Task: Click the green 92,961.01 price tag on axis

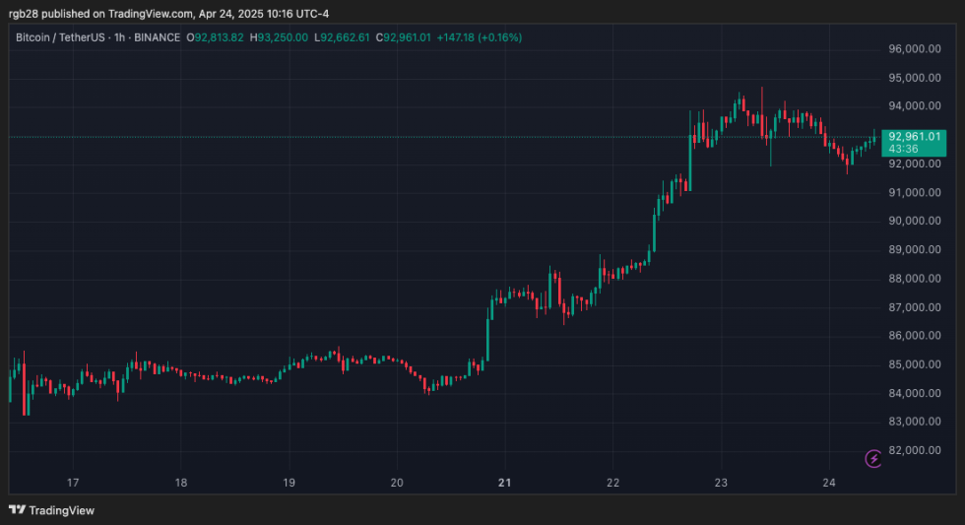Action: tap(915, 136)
